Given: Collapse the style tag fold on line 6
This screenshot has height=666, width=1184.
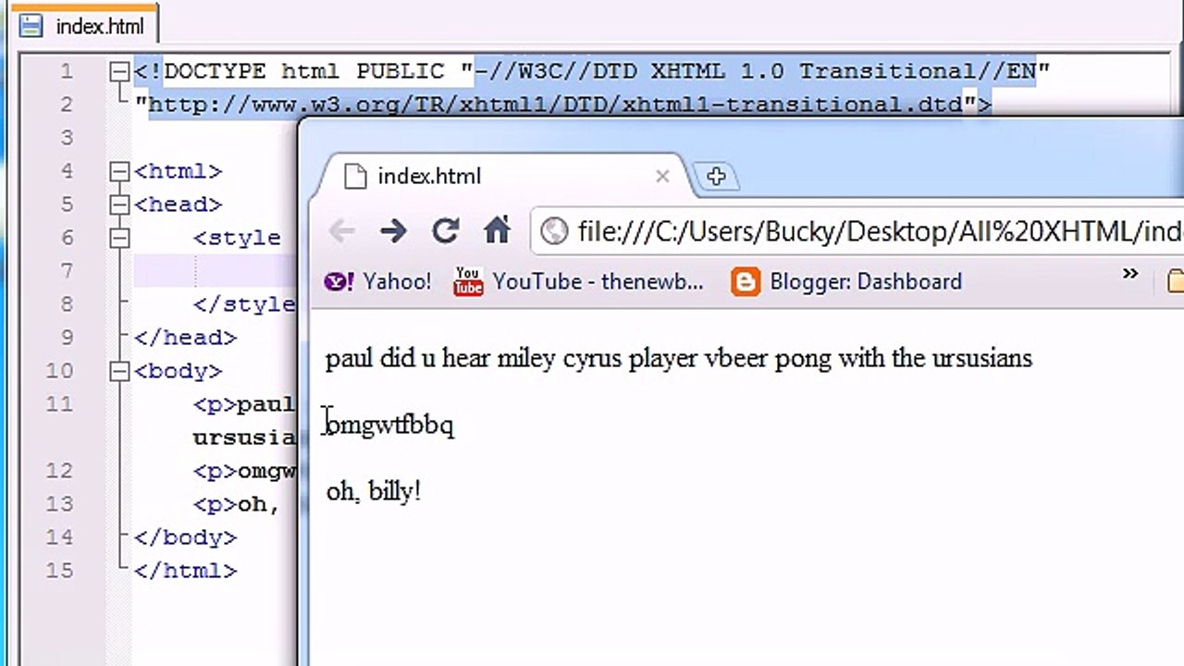Looking at the screenshot, I should click(119, 238).
